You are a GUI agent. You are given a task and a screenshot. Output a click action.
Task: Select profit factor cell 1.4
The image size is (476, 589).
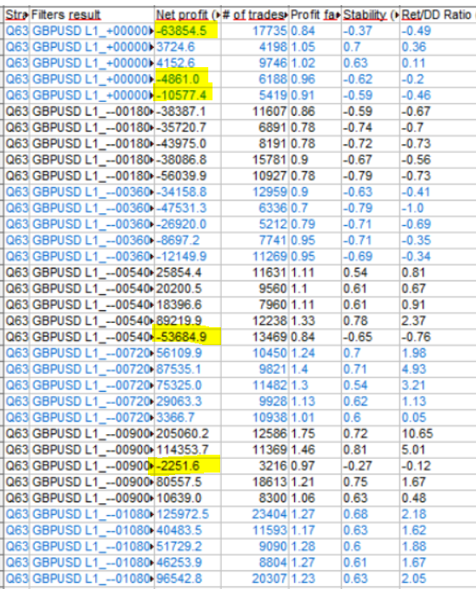(x=314, y=370)
